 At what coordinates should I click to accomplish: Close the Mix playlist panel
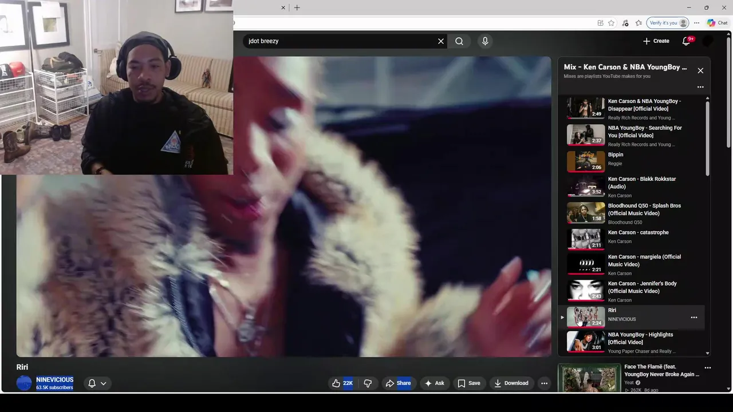click(x=700, y=70)
